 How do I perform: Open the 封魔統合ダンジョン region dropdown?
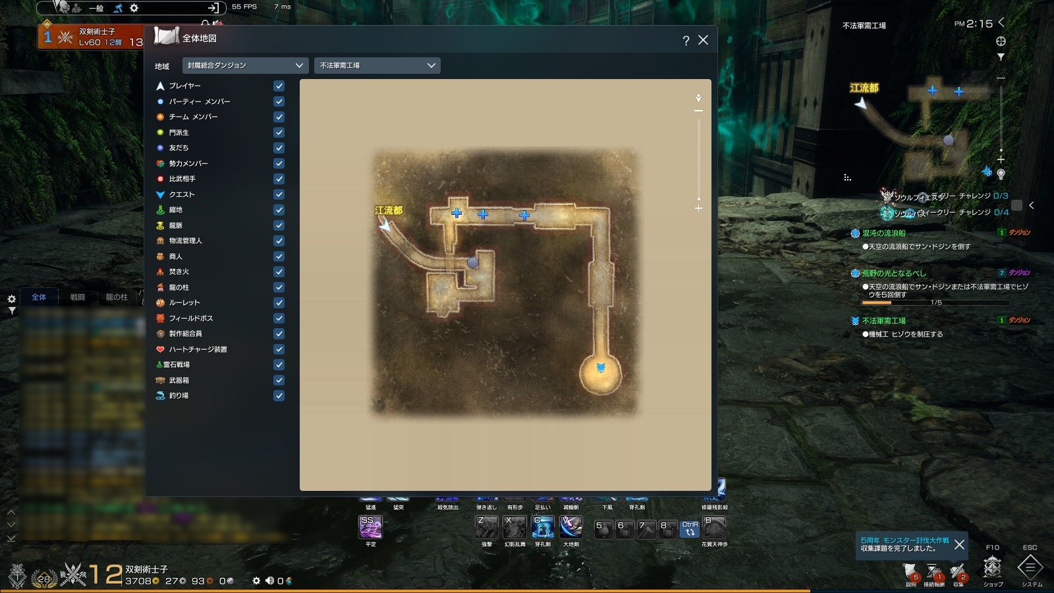tap(245, 65)
